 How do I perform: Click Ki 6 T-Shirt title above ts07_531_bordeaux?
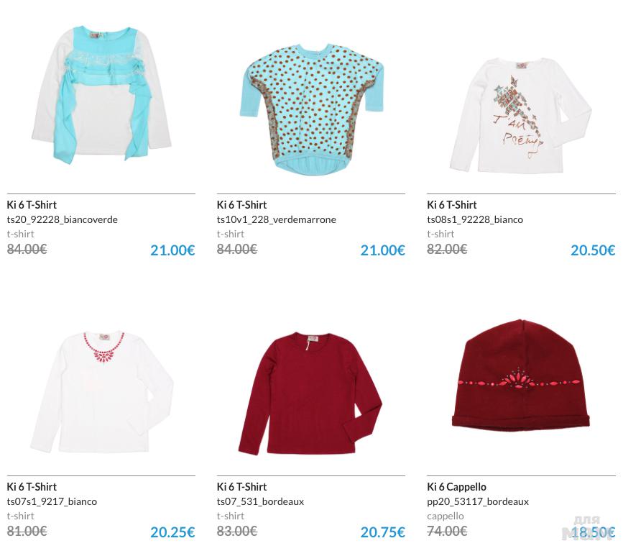[x=241, y=487]
